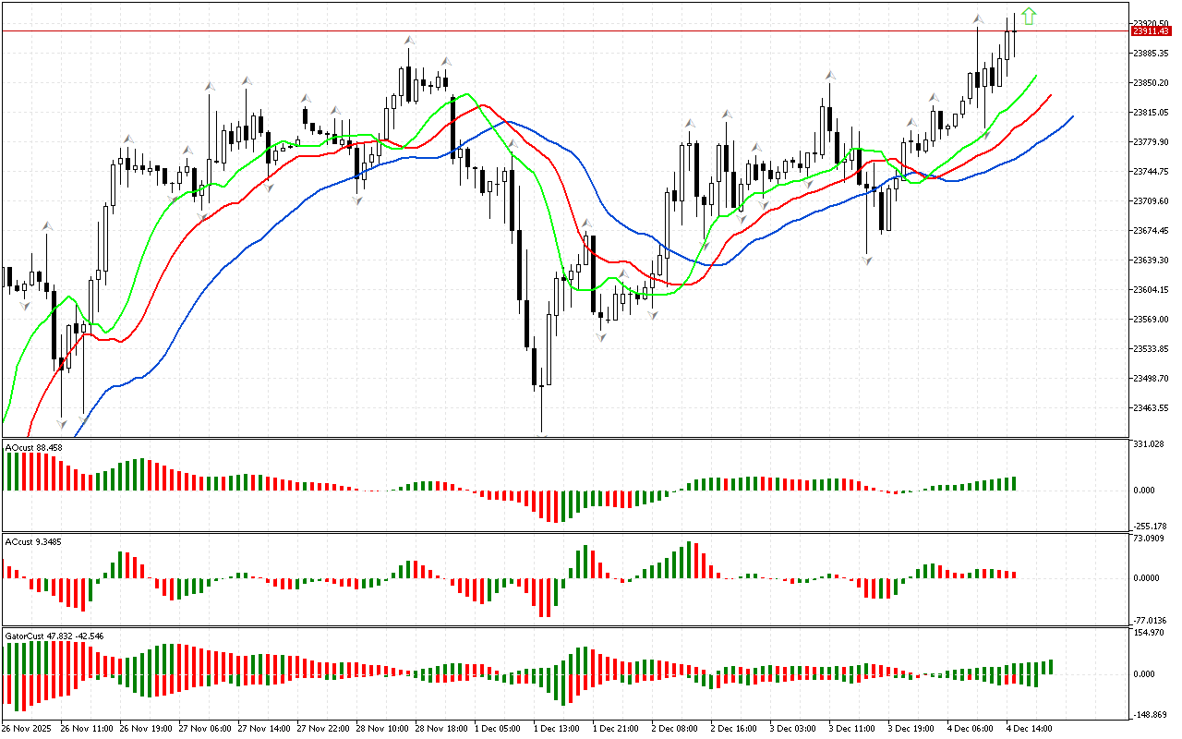Select the GatorCust indicator label
Screen dimensions: 1182x739
54,636
